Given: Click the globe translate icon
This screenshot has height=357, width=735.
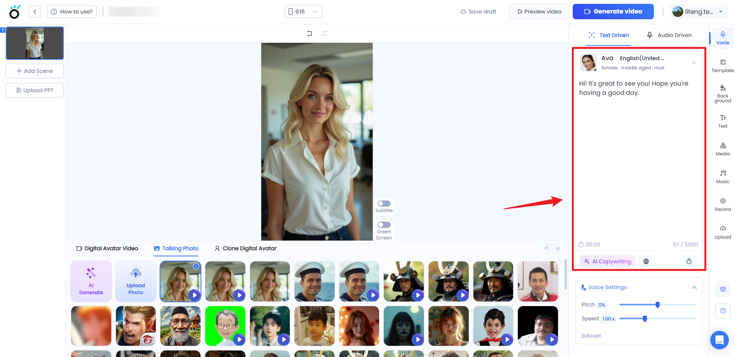Looking at the screenshot, I should (646, 261).
